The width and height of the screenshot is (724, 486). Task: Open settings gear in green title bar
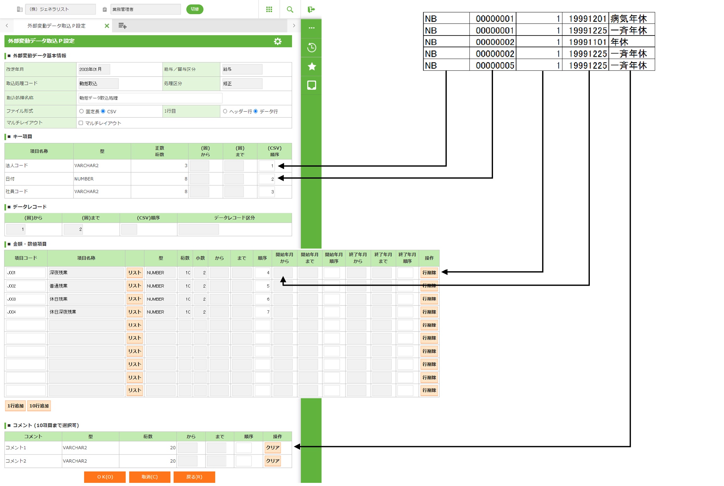click(277, 41)
